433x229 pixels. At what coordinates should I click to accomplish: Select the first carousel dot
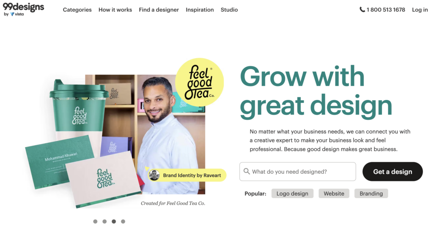pyautogui.click(x=95, y=221)
